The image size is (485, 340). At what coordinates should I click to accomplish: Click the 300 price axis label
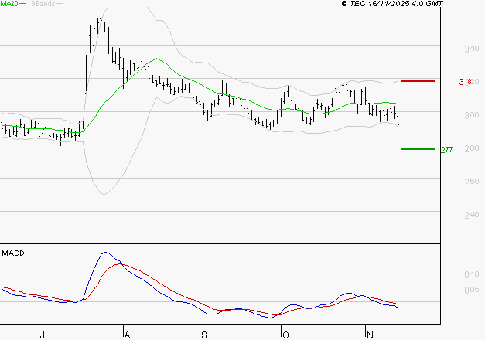[x=472, y=115]
